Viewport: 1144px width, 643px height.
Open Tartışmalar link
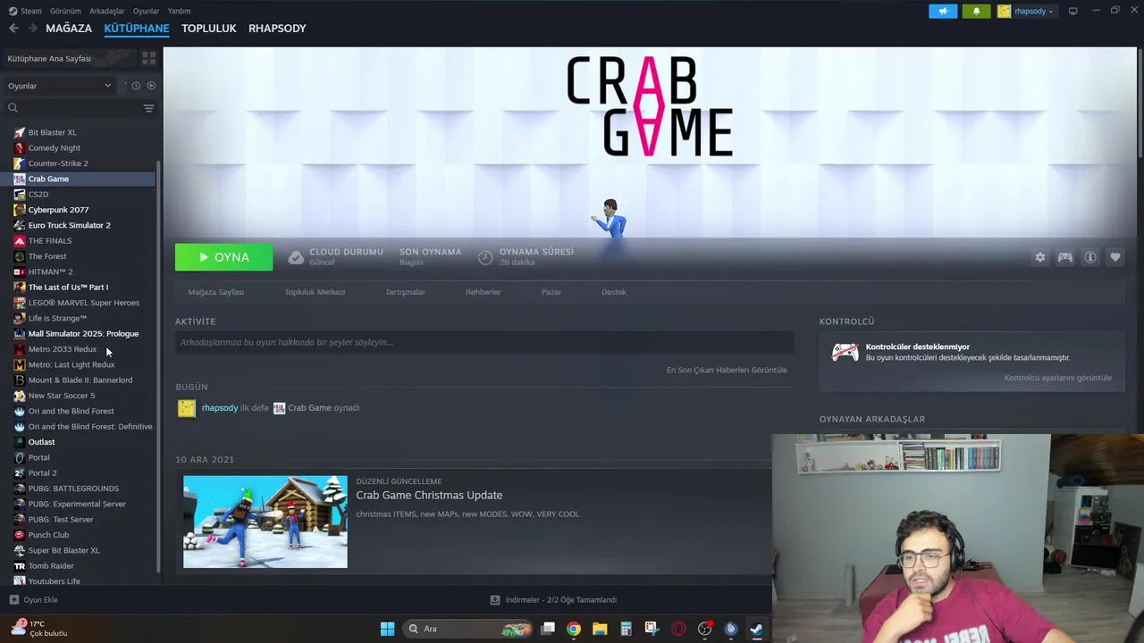pyautogui.click(x=405, y=292)
